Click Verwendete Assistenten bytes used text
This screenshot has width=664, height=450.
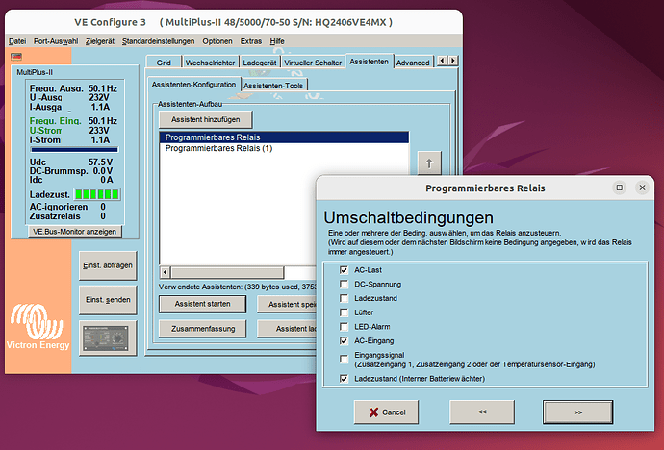[238, 287]
